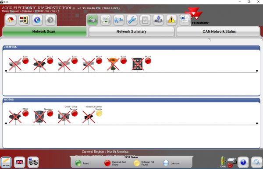263x169 pixels.
Task: Click the diagnostic adapter connection status icon
Action: [x=231, y=162]
